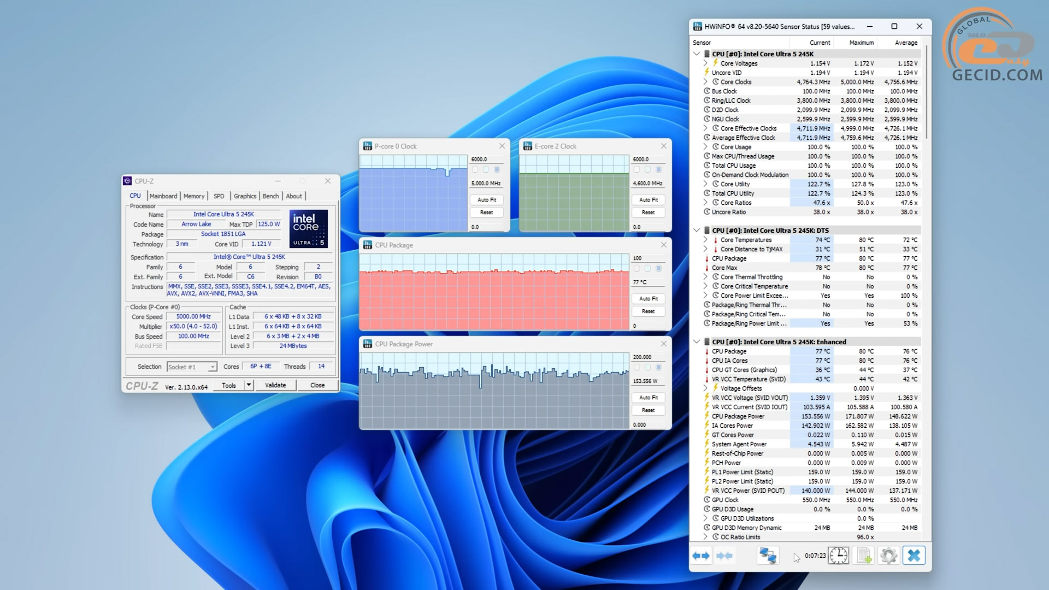Open the CPU-Z Tools dropdown arrow

[249, 385]
